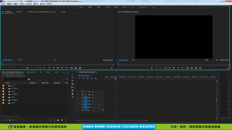Select the Slip tool
This screenshot has height=130, width=232.
[x=72, y=87]
